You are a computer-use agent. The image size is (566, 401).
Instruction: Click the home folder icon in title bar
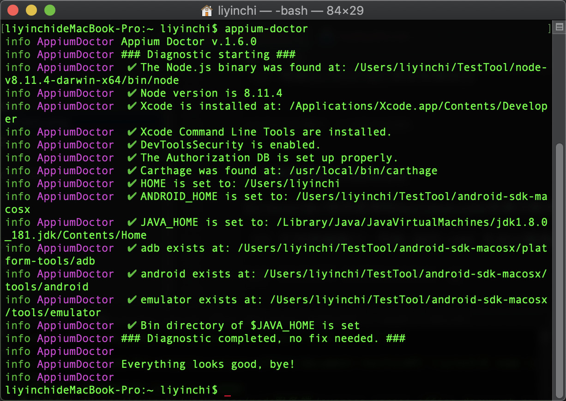pos(207,10)
